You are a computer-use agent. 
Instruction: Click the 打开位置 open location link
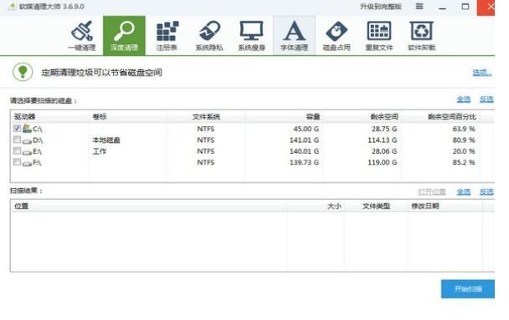click(432, 191)
